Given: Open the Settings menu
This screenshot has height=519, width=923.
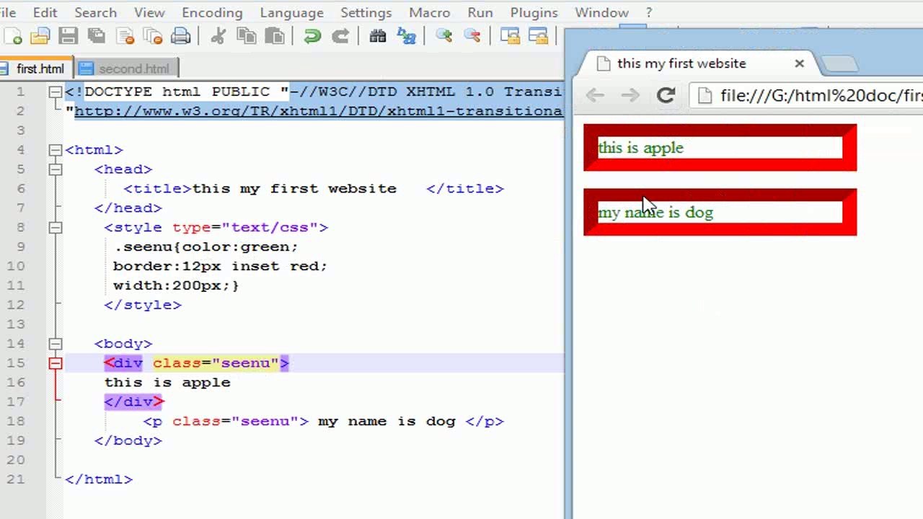Looking at the screenshot, I should pos(366,12).
